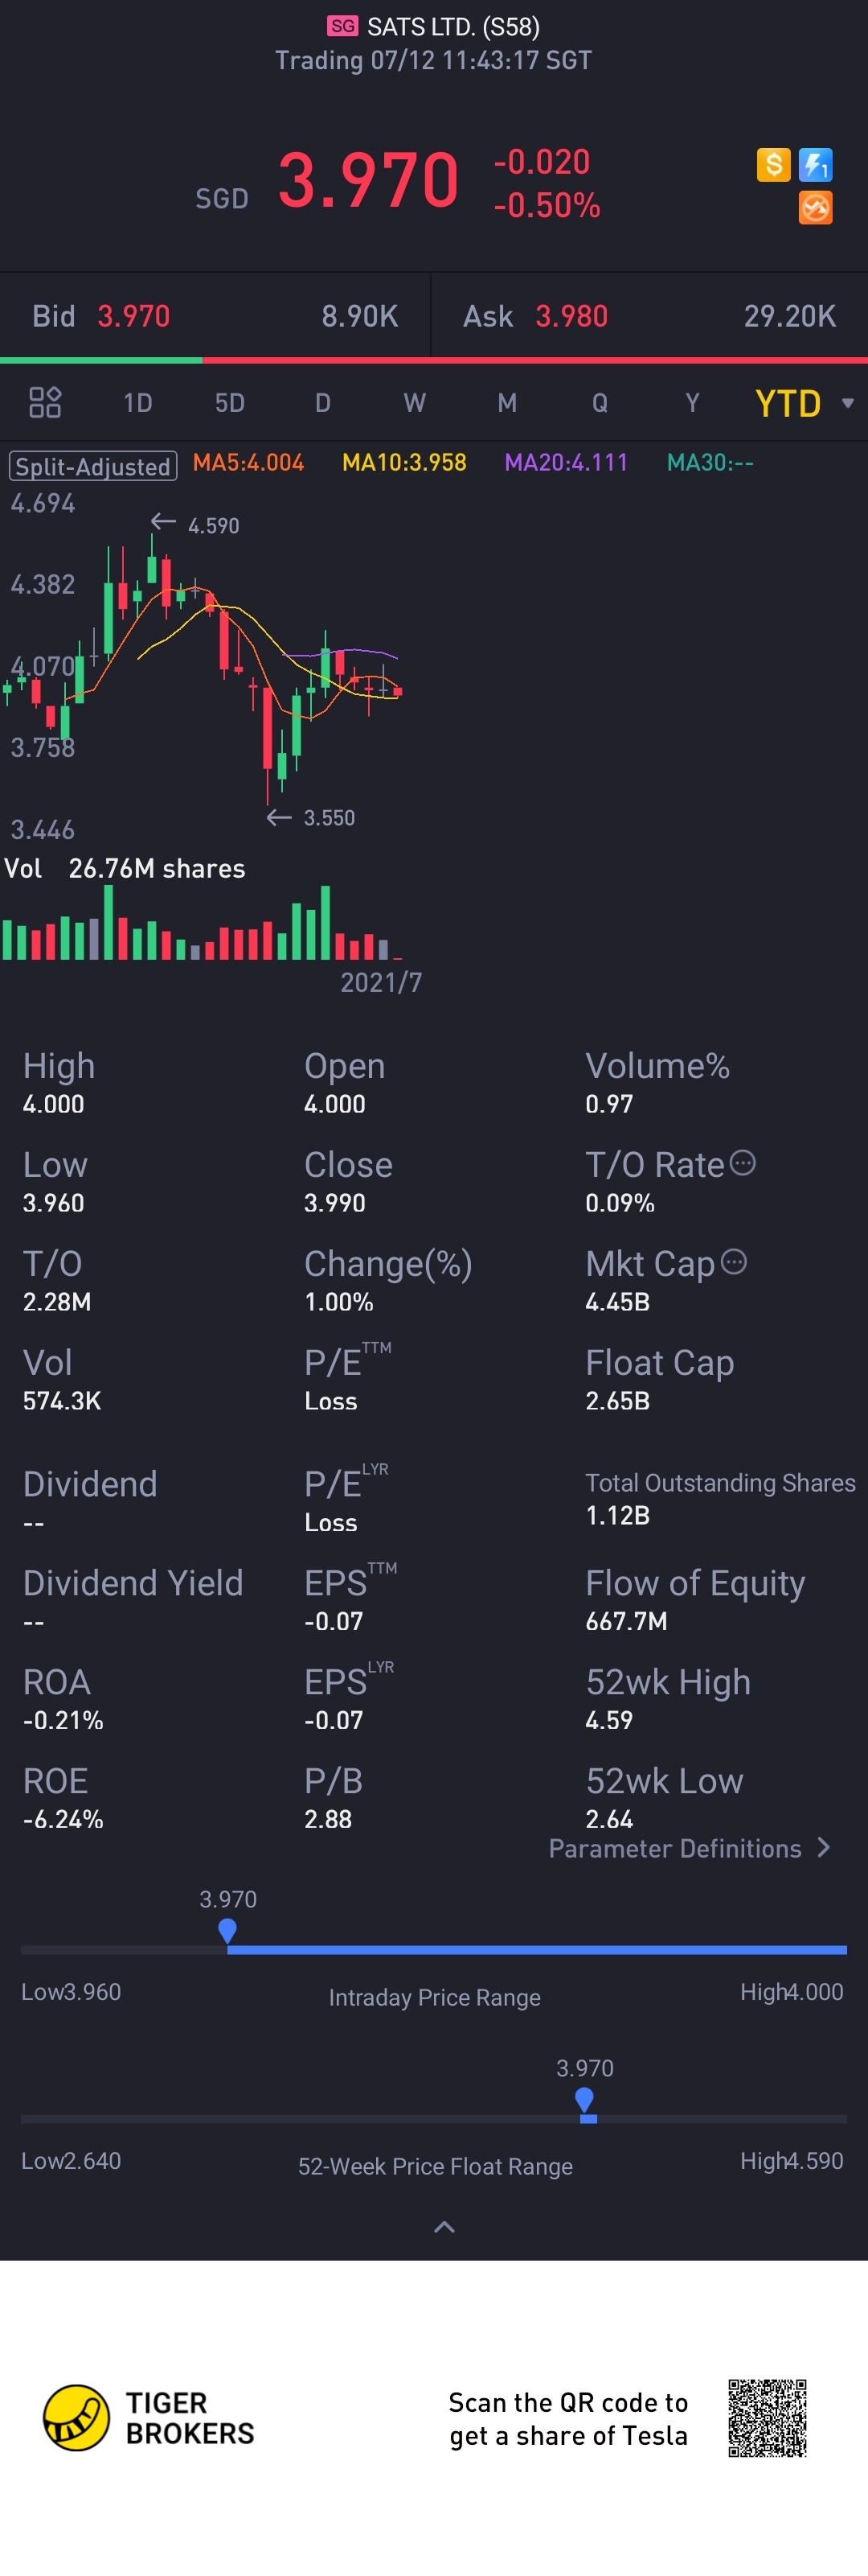Viewport: 868px width, 2576px height.
Task: Select the W weekly chart tab
Action: 415,403
